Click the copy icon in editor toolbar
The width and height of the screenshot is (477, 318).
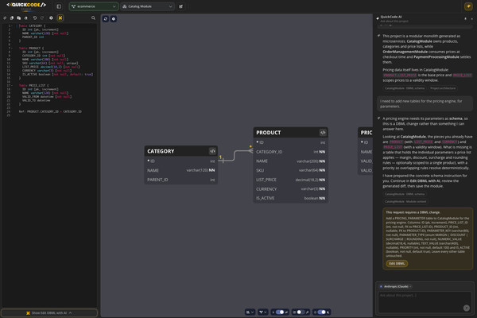pos(12,18)
